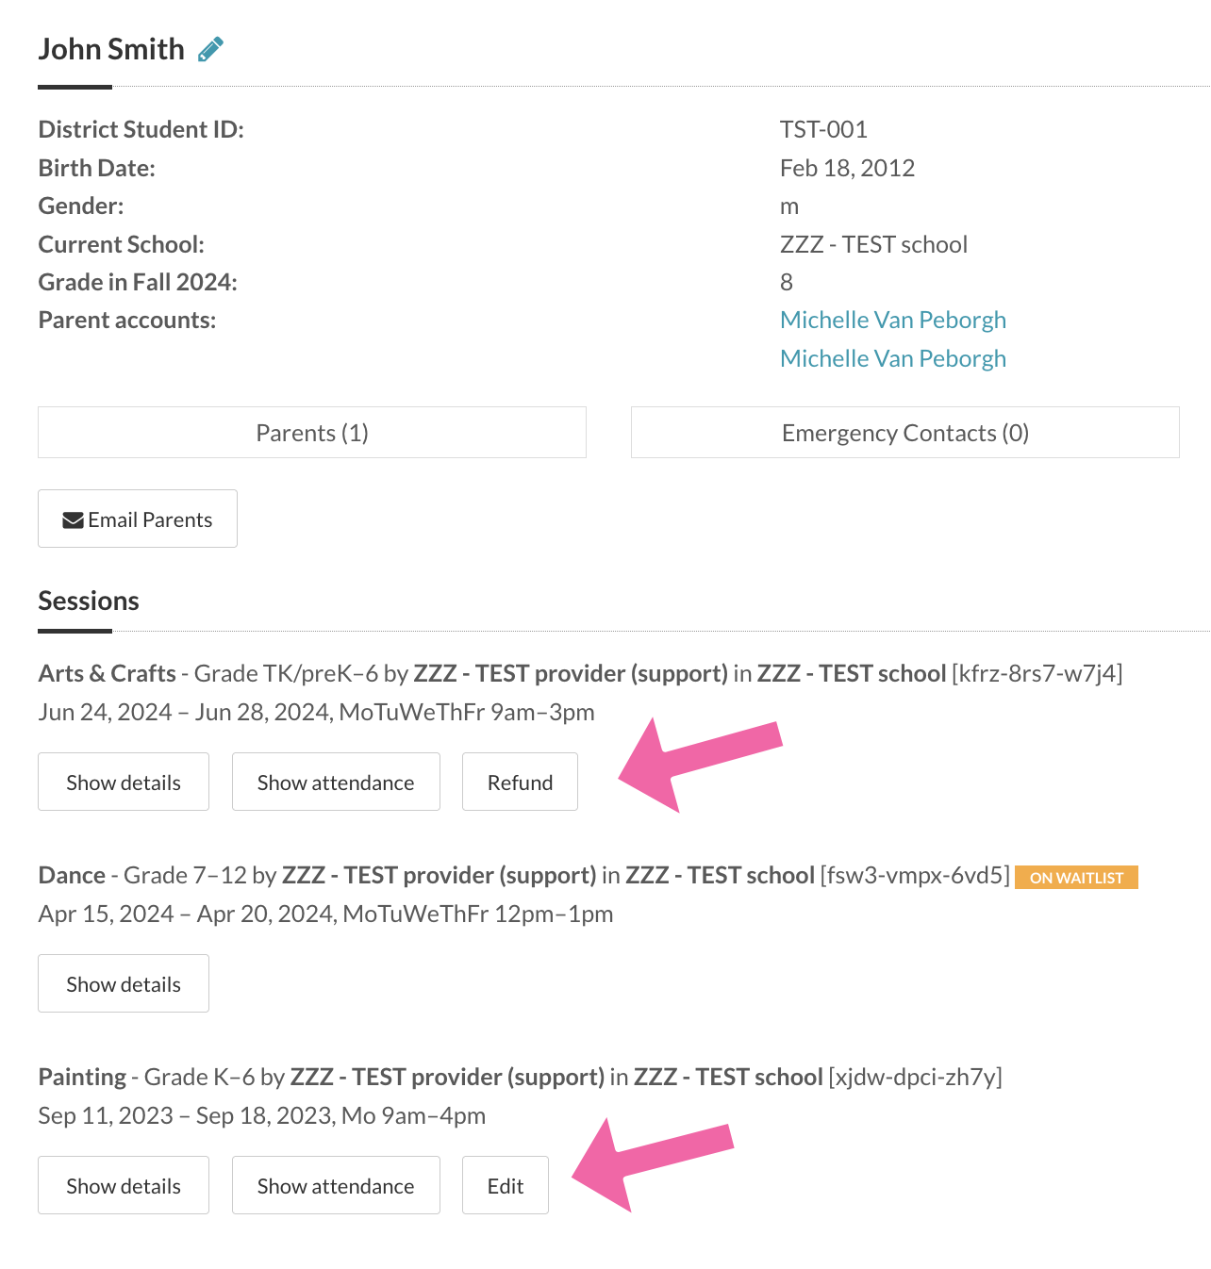This screenshot has height=1269, width=1211.
Task: Click Edit for the Painting session
Action: point(506,1185)
